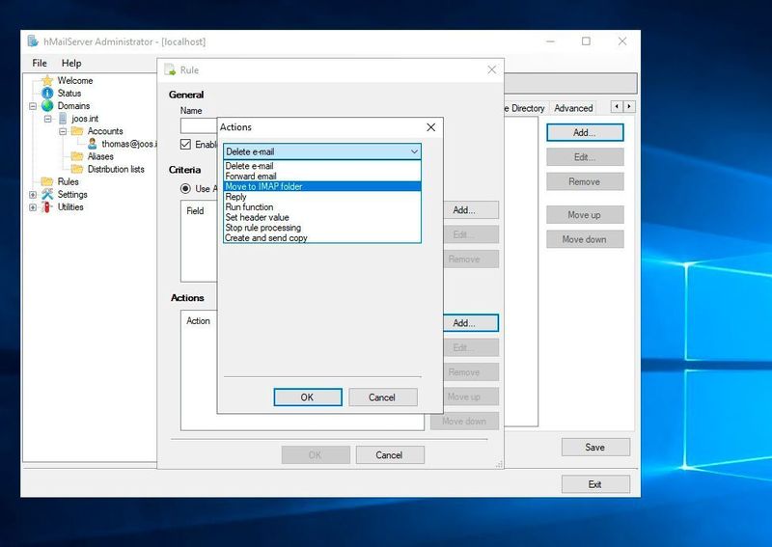Choose Stop rule processing option

[x=322, y=228]
